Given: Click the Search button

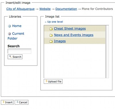Looking at the screenshot, I should (15, 57).
